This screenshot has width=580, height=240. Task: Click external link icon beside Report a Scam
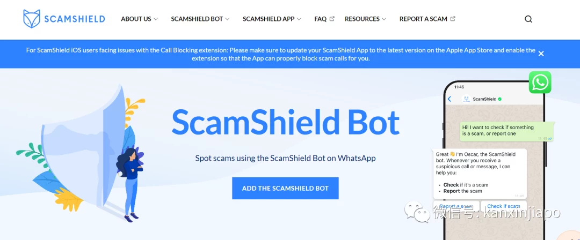point(453,18)
